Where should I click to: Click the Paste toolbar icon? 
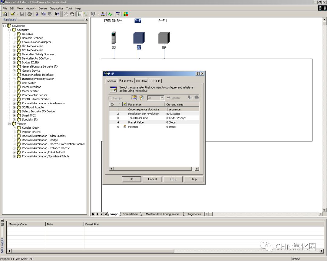[x=50, y=14]
